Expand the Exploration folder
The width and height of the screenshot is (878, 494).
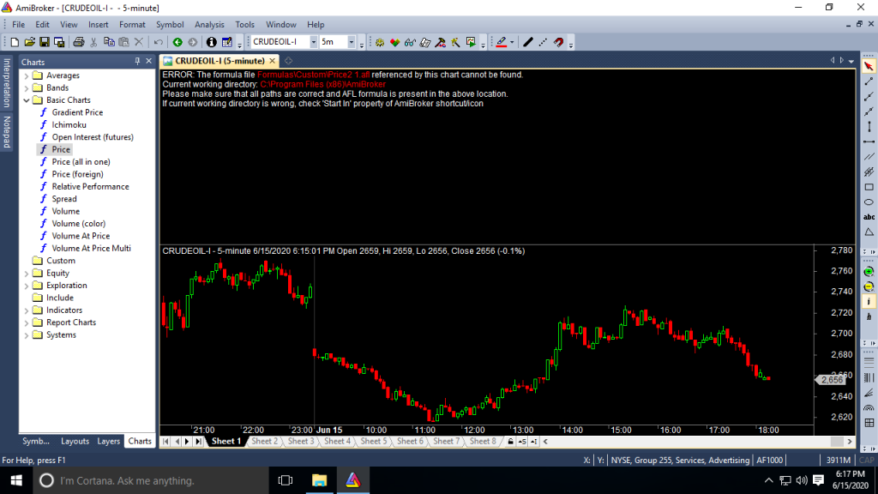coord(27,286)
